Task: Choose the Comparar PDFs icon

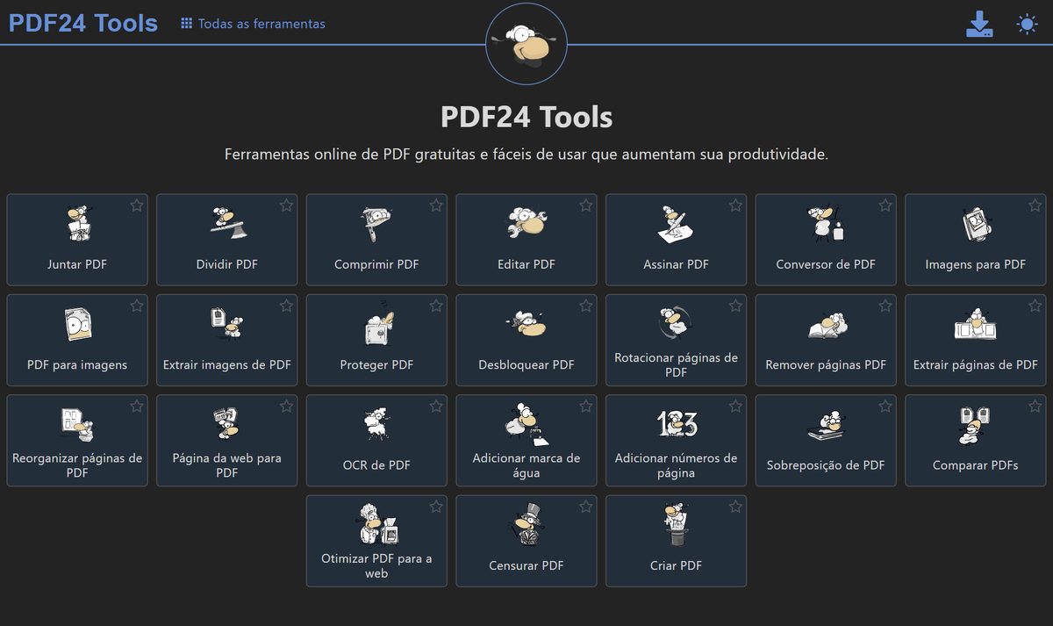Action: coord(976,426)
